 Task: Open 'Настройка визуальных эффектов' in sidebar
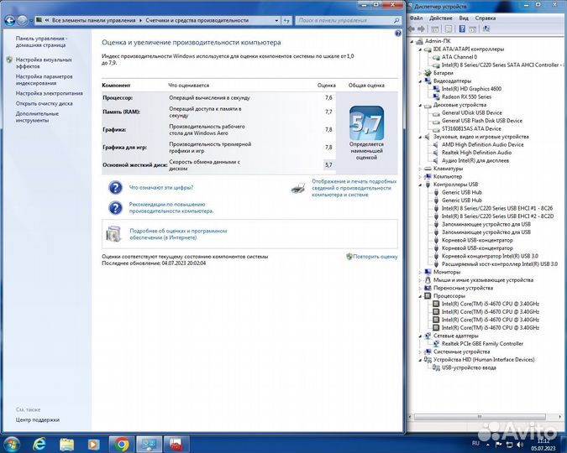[x=44, y=63]
